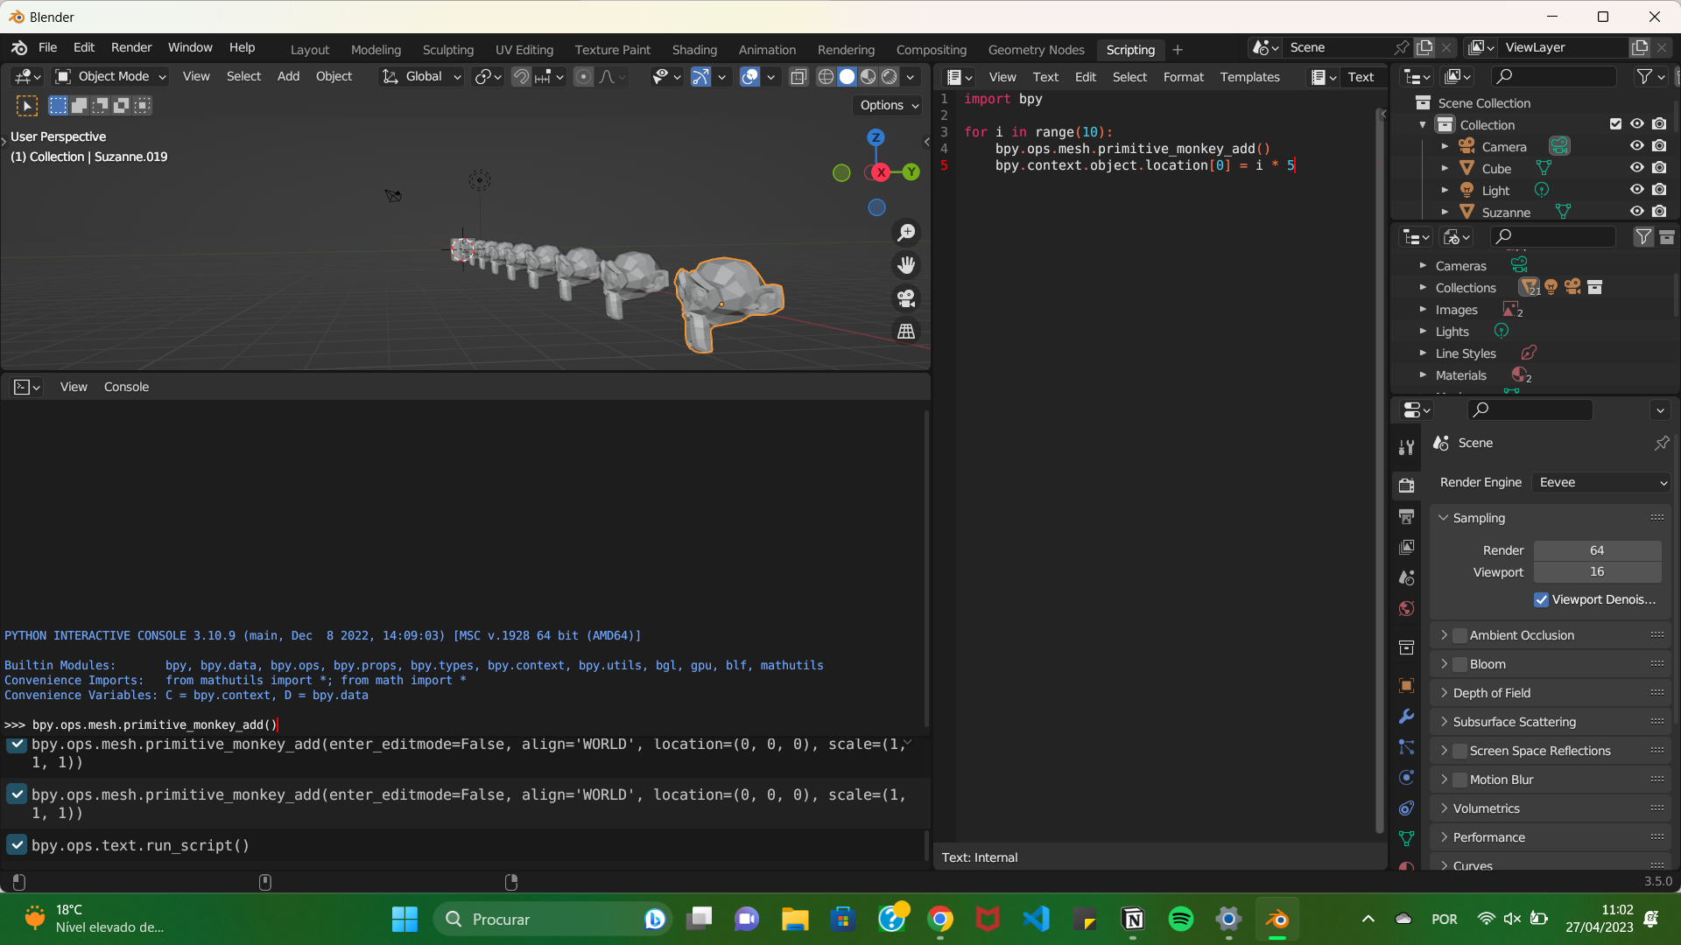Open the Object Mode dropdown
The image size is (1681, 945).
[110, 77]
